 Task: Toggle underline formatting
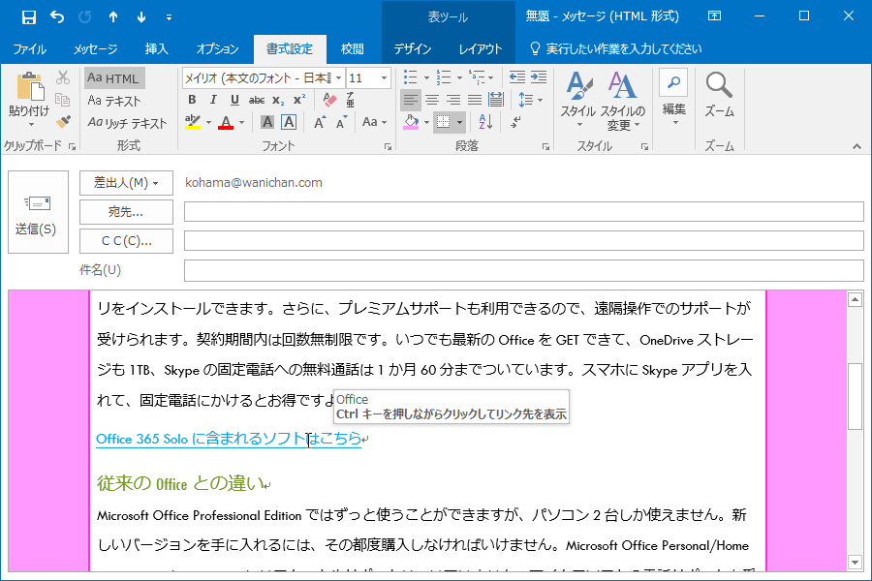[234, 100]
